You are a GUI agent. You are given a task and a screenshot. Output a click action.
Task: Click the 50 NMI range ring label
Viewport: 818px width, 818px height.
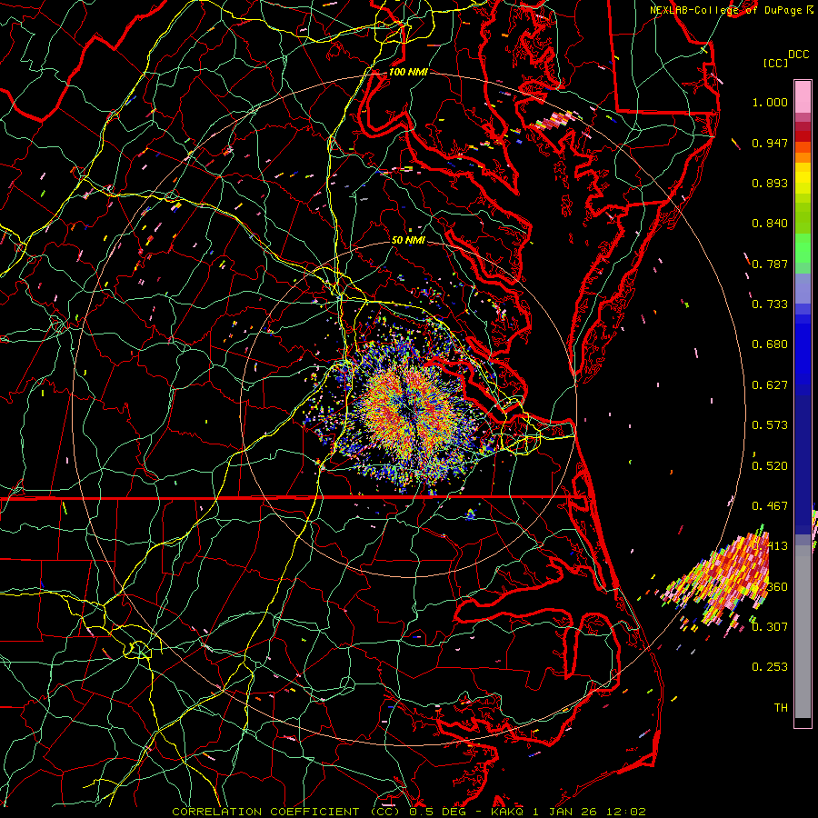pos(408,240)
